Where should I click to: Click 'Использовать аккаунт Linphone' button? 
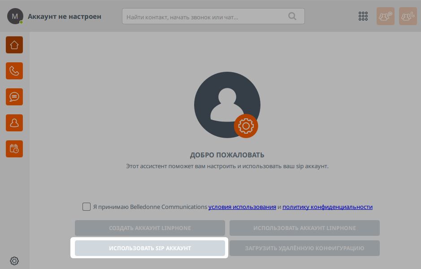coord(304,228)
